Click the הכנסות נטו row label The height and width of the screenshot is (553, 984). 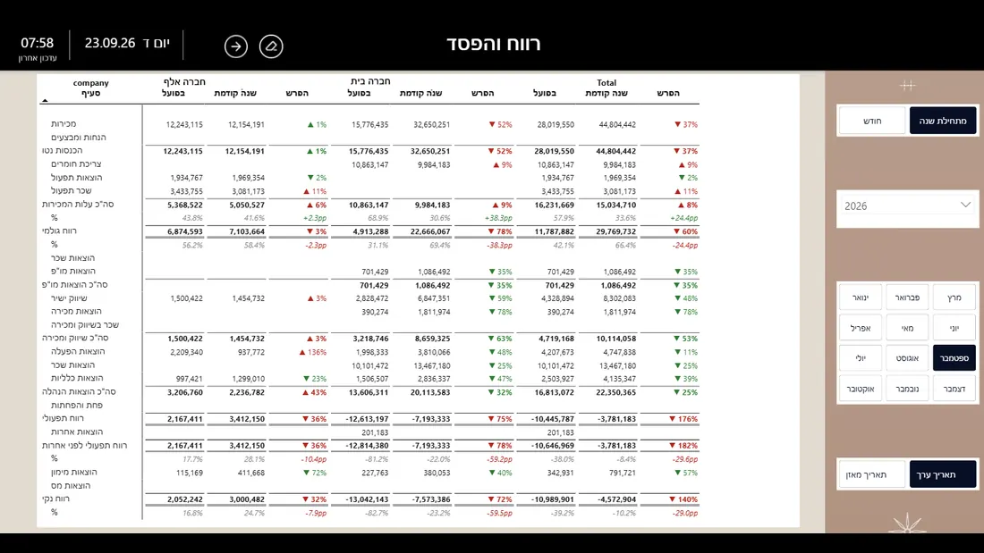62,150
